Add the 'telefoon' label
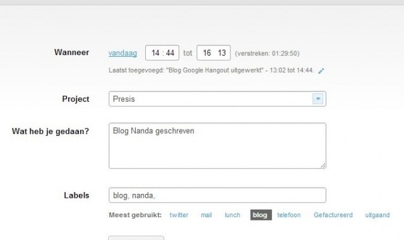 coord(288,215)
